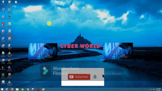The height and width of the screenshot is (91, 162).
Task: Open the green app on the taskbar
Action: [x=23, y=89]
